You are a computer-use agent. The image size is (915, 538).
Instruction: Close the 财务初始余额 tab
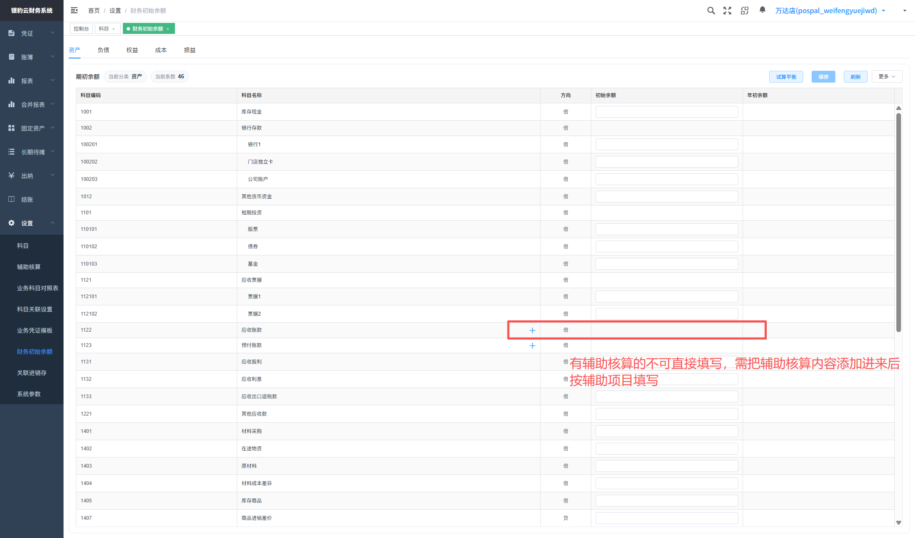click(168, 29)
